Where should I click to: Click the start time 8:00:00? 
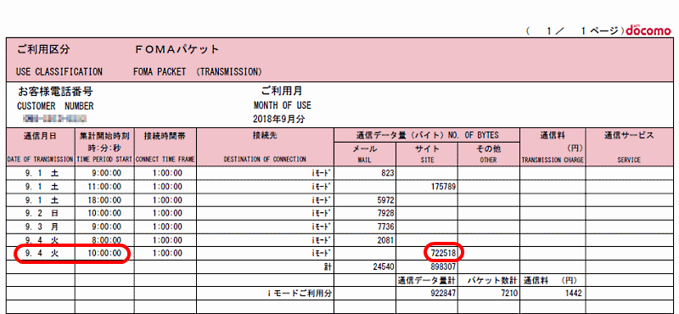[107, 240]
